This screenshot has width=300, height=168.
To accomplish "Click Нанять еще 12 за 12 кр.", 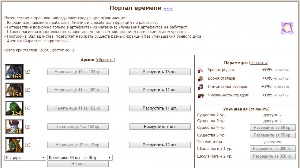I will [78, 145].
